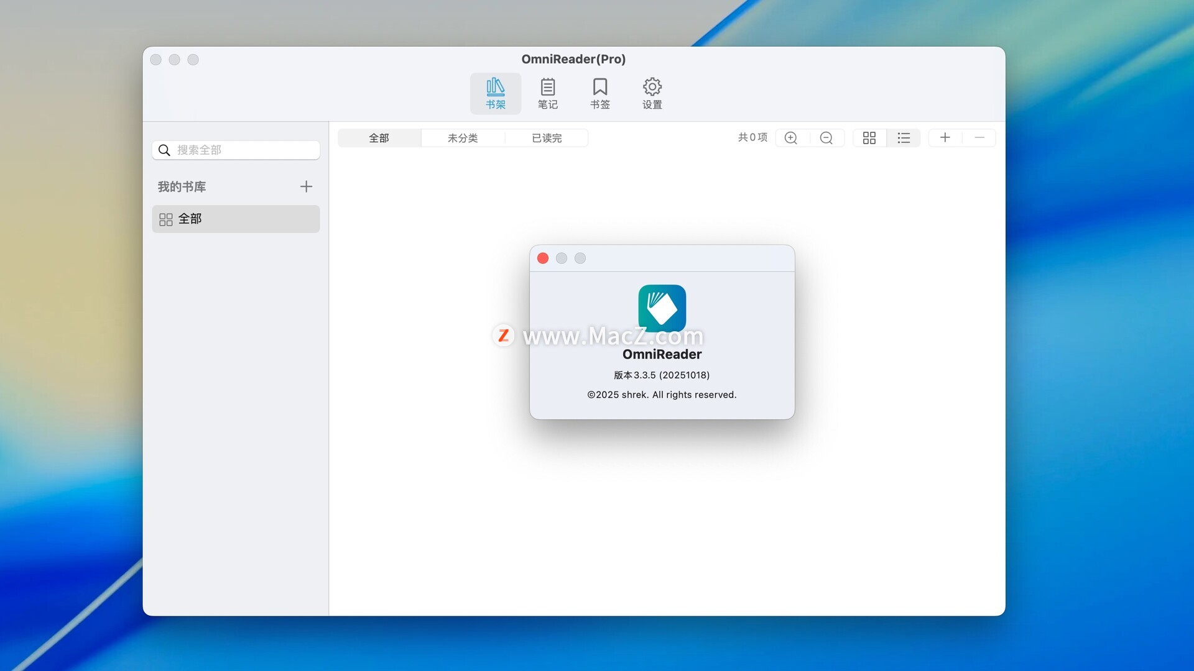Click the remove minus button in the toolbar
Image resolution: width=1194 pixels, height=671 pixels.
coord(979,137)
